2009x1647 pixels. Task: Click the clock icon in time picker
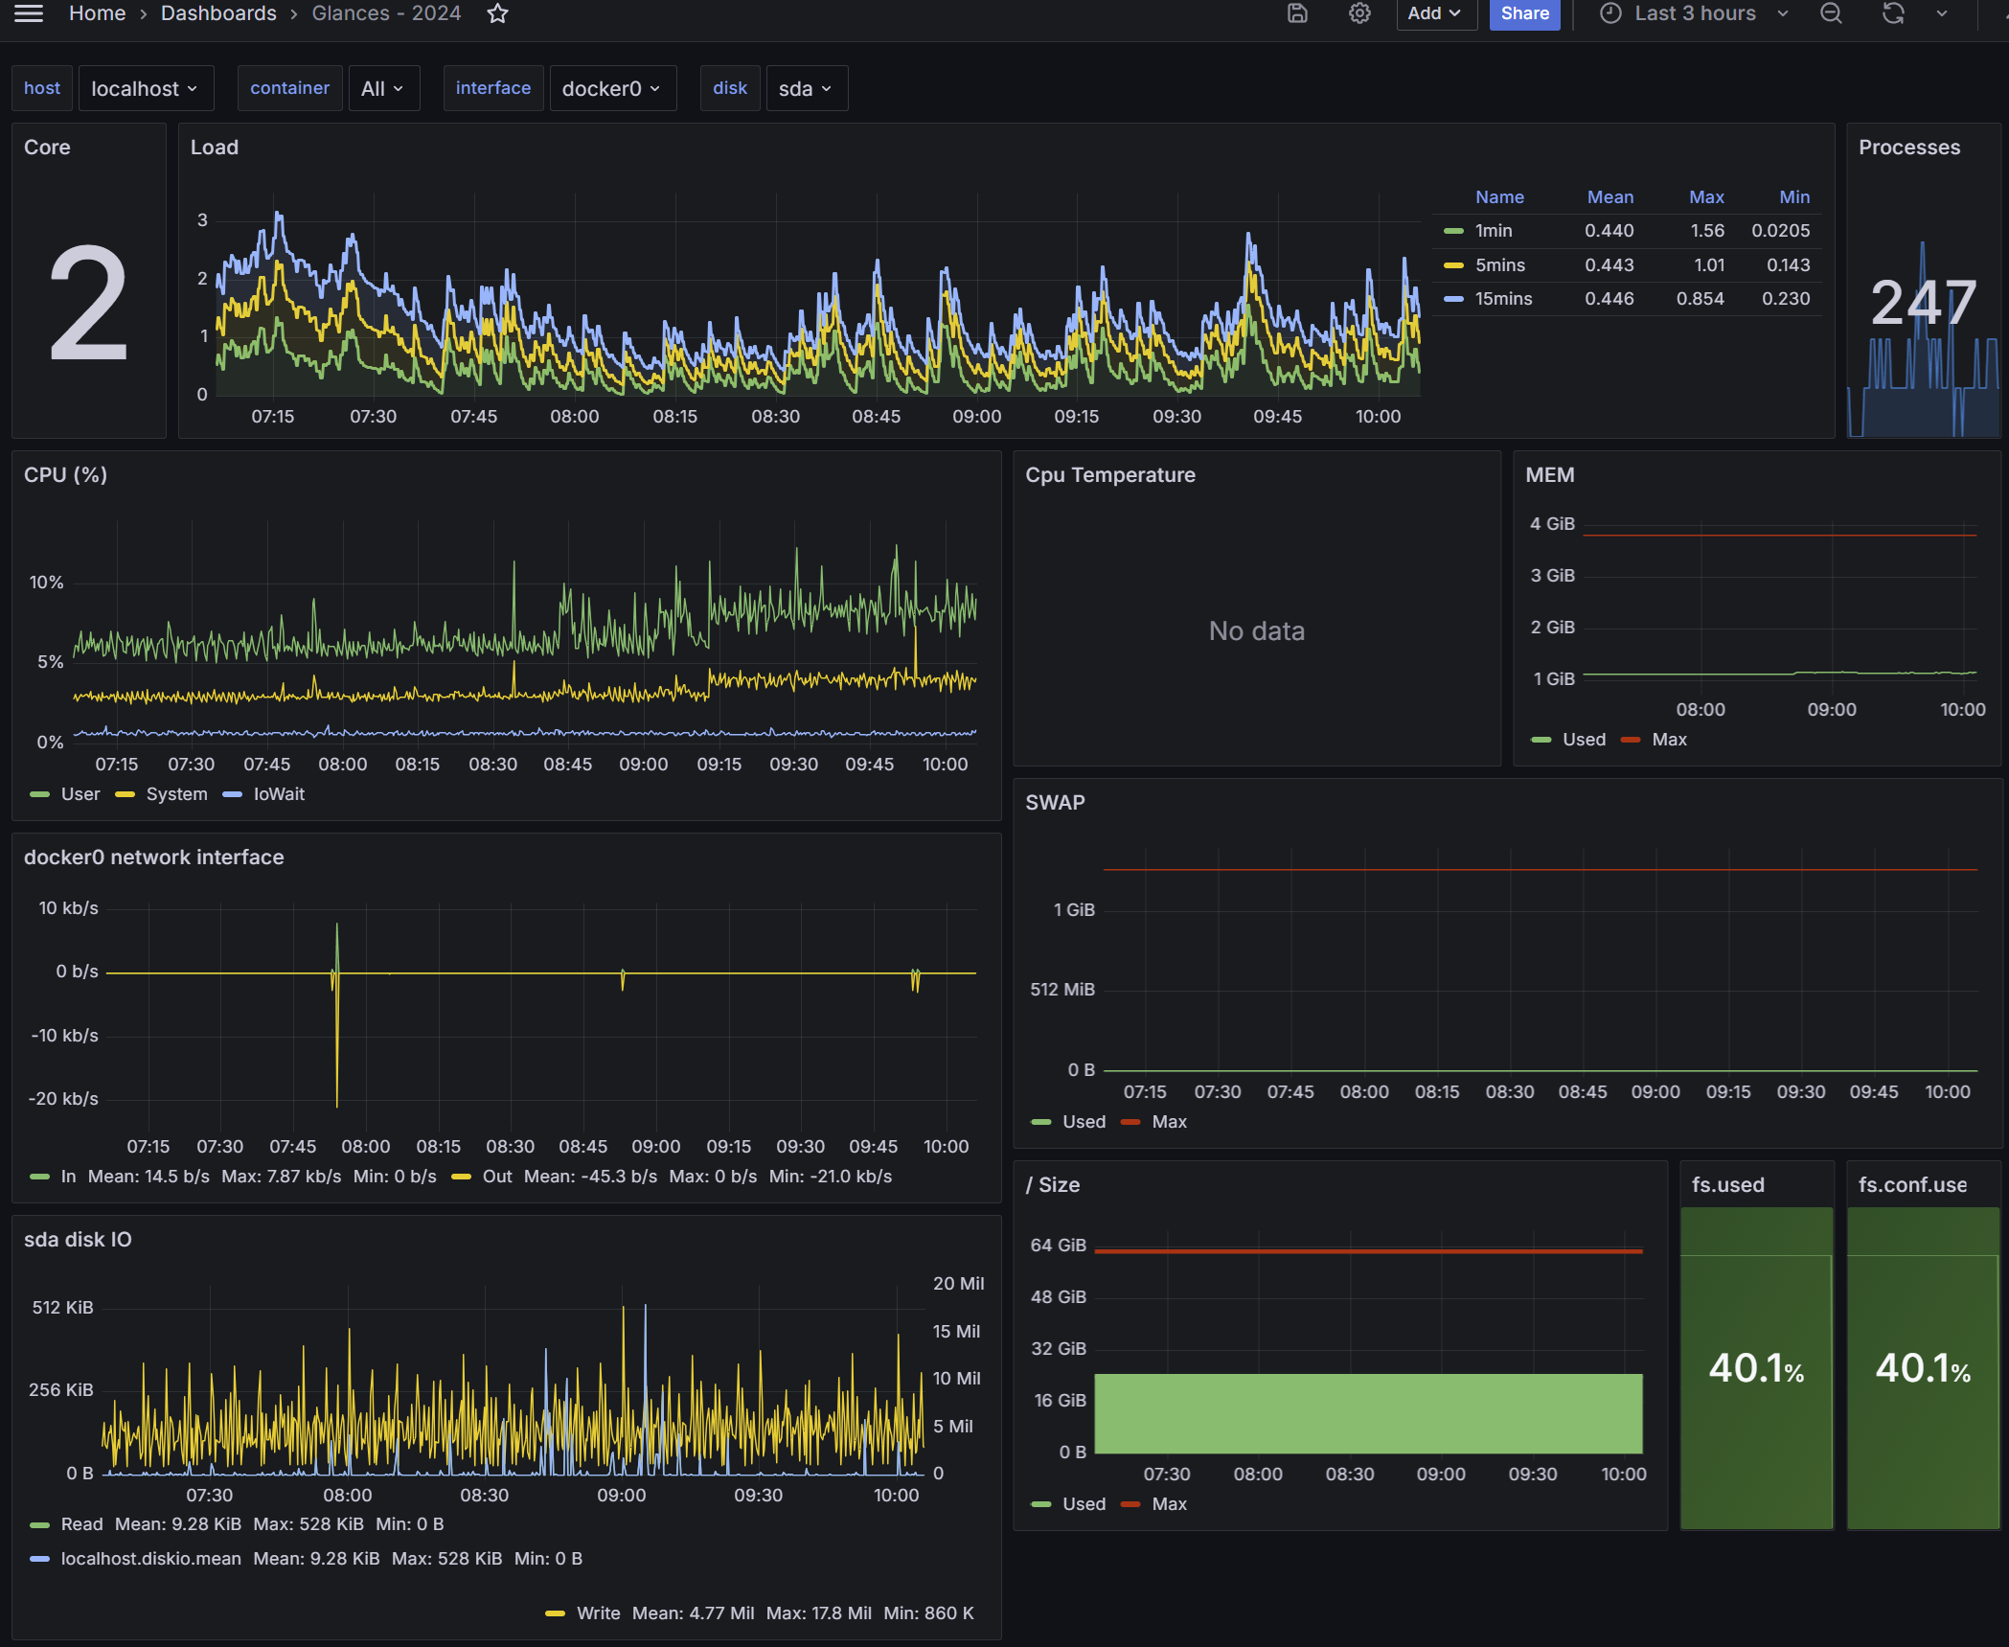(1611, 13)
